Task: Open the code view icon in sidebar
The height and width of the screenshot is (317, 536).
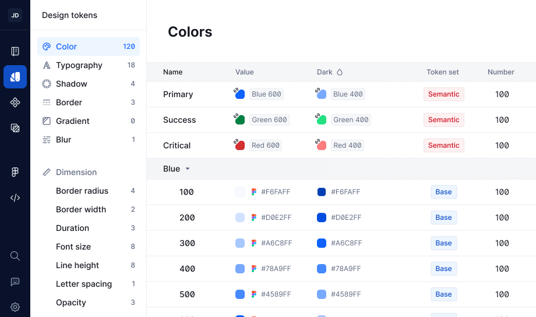Action: 15,198
